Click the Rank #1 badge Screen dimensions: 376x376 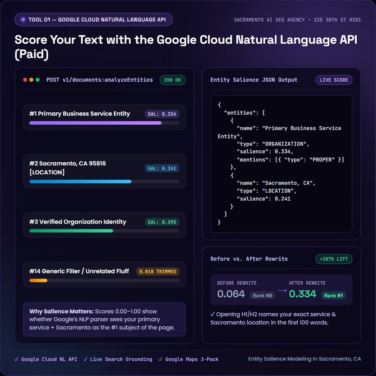tap(333, 295)
